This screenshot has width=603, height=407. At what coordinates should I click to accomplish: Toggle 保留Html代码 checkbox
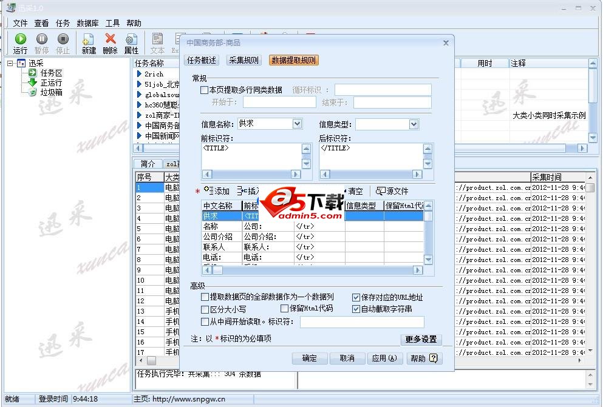285,308
